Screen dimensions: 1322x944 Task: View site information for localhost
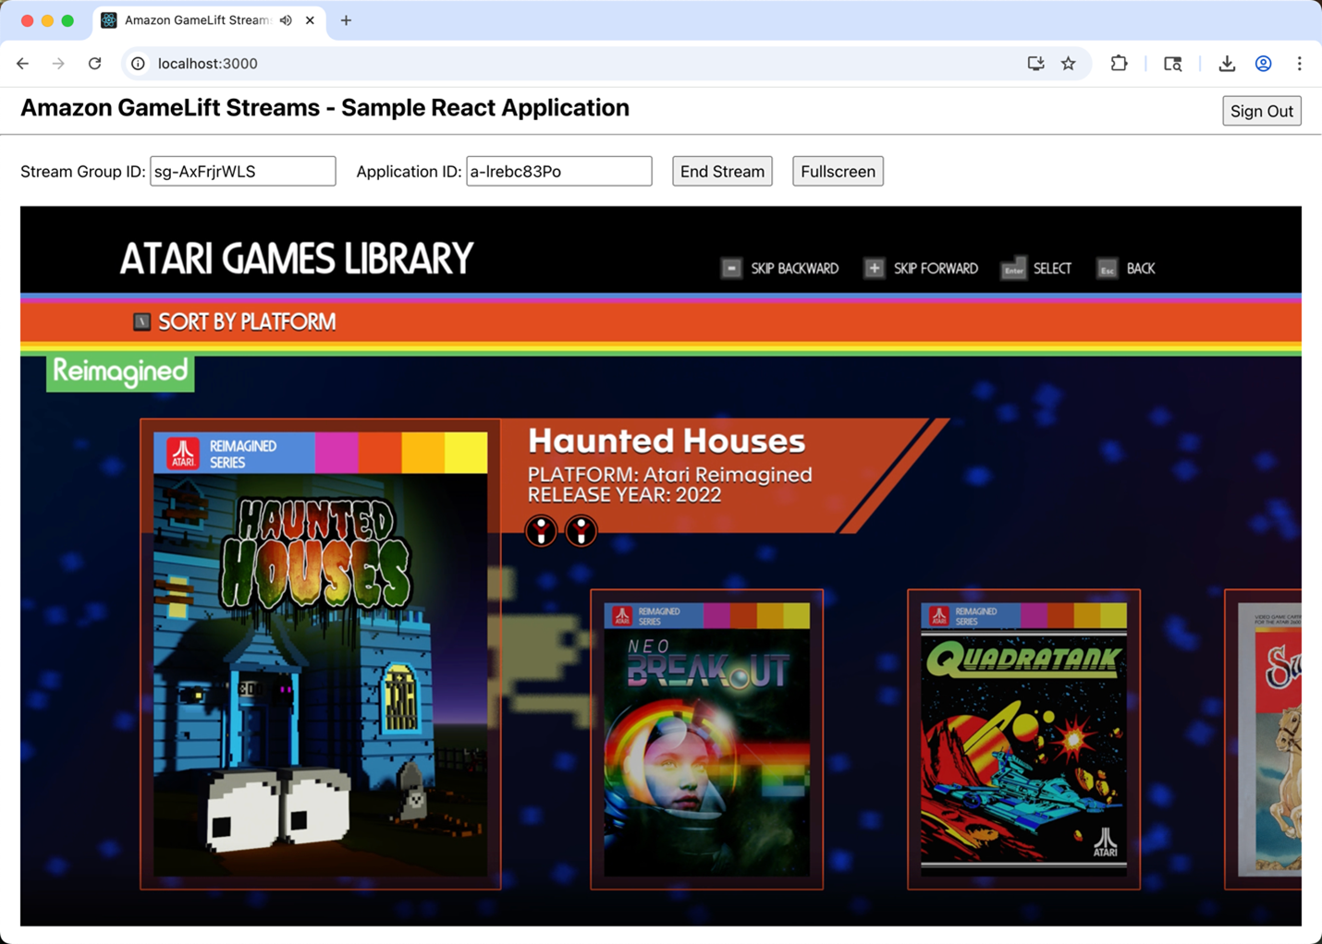138,64
